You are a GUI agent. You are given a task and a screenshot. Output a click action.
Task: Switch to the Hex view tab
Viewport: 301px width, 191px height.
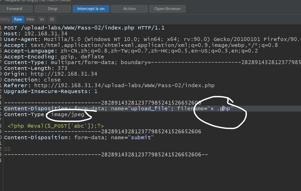pos(30,19)
